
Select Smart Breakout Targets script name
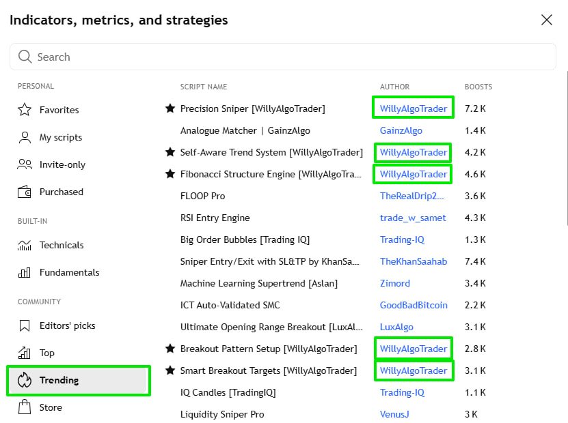pyautogui.click(x=269, y=370)
